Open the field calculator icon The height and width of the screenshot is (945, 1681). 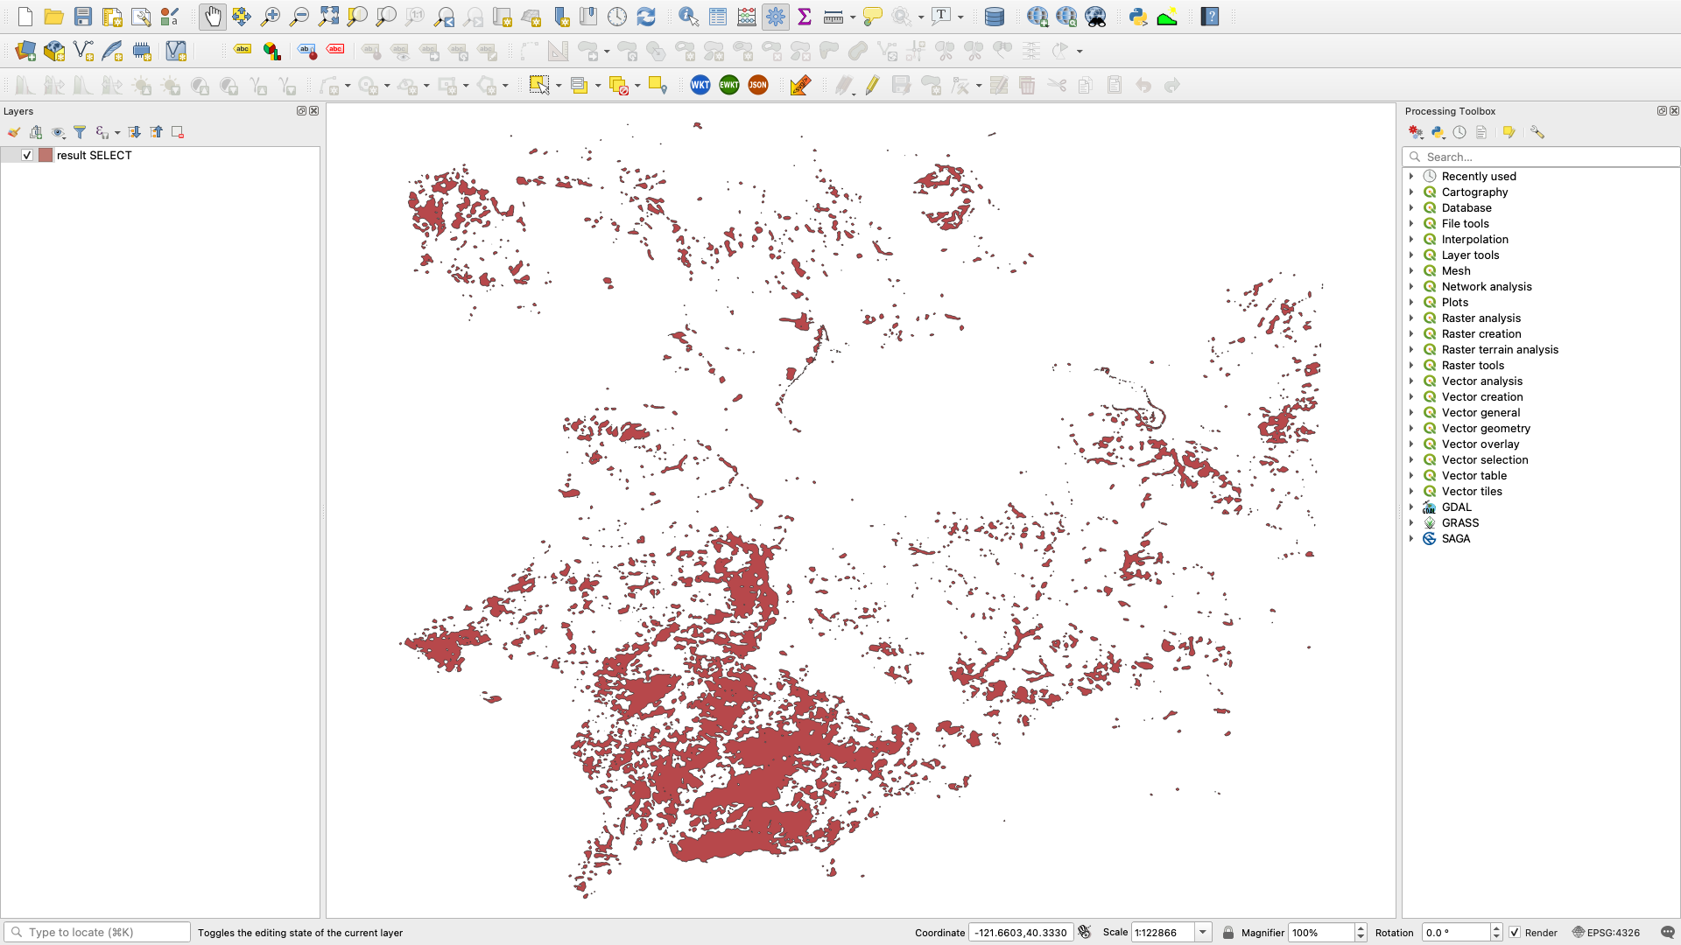point(747,17)
